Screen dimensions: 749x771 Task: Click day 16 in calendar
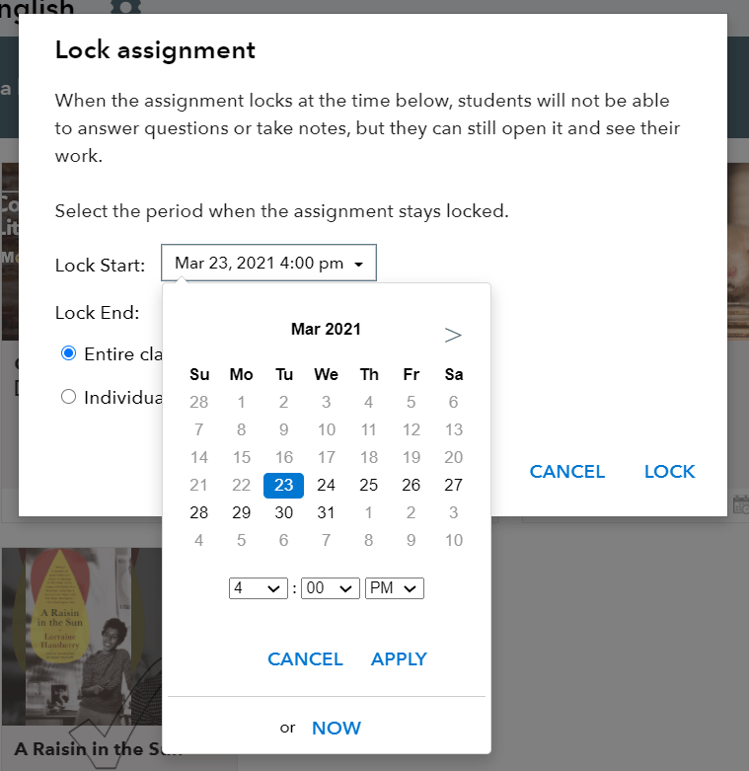point(283,458)
